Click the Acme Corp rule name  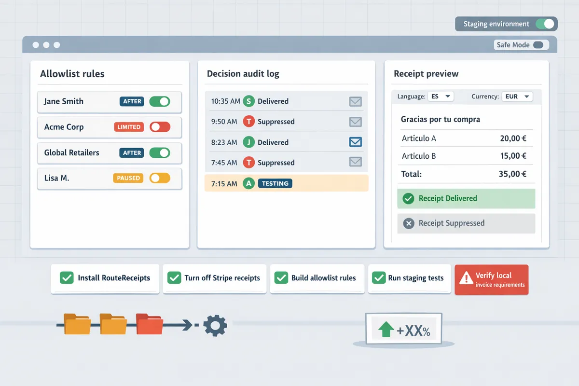tap(64, 127)
